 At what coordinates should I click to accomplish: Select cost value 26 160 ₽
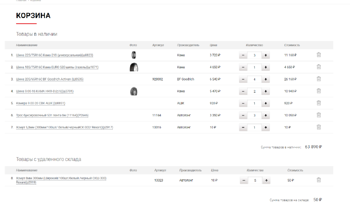[x=290, y=79]
